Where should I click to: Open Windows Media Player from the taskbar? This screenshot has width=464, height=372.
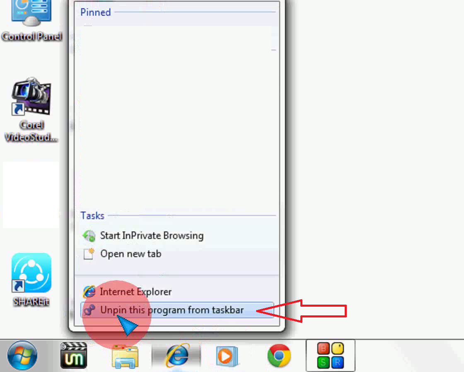(226, 356)
